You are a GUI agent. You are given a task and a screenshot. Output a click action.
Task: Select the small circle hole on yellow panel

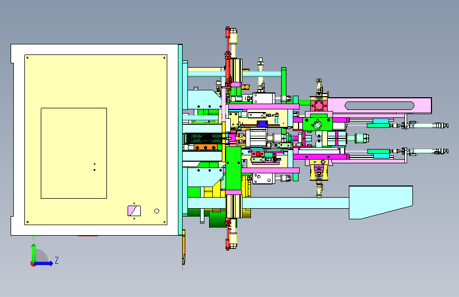pyautogui.click(x=157, y=211)
